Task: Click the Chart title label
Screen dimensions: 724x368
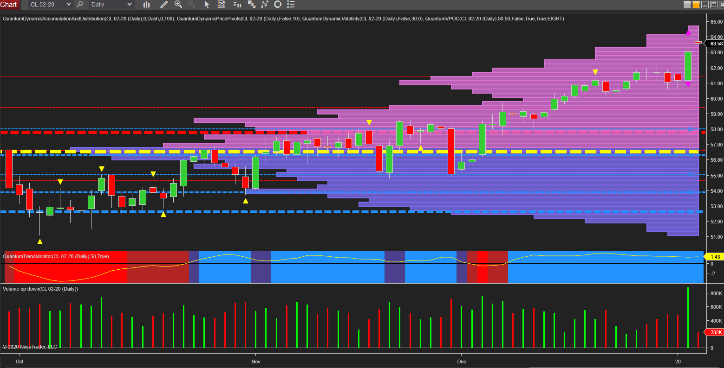Action: [9, 5]
